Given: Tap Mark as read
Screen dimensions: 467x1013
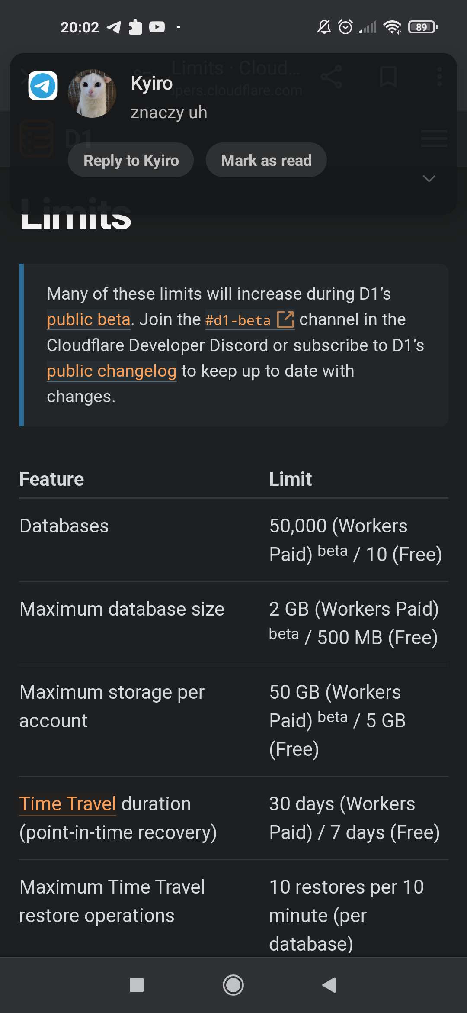Looking at the screenshot, I should pos(266,160).
